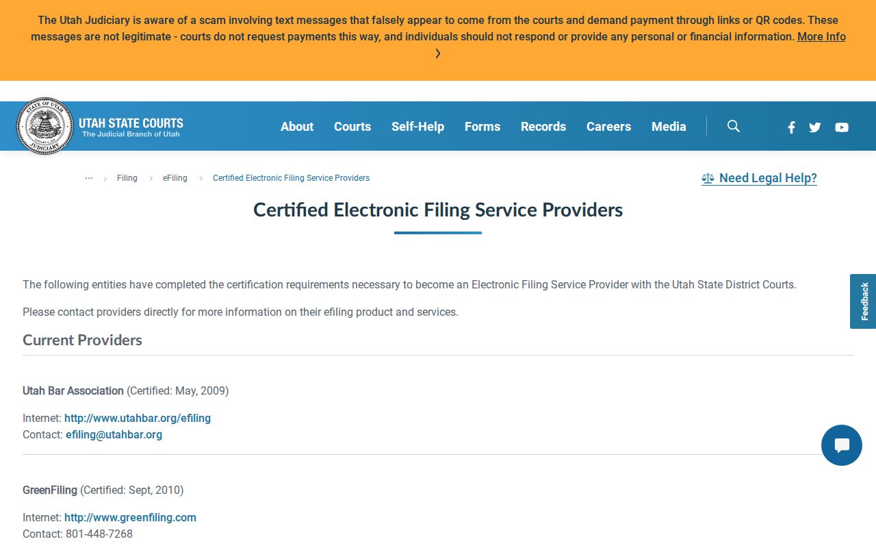
Task: Open the Records menu
Action: pyautogui.click(x=543, y=126)
